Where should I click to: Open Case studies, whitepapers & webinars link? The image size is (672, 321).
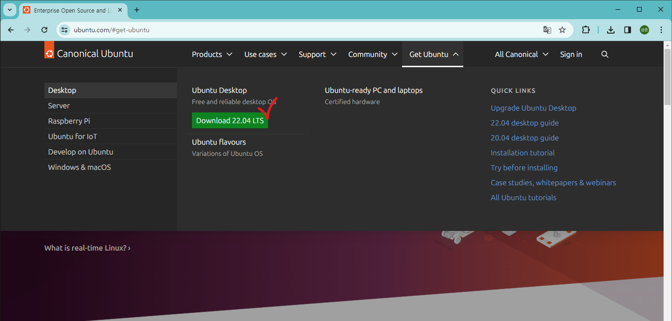(553, 182)
